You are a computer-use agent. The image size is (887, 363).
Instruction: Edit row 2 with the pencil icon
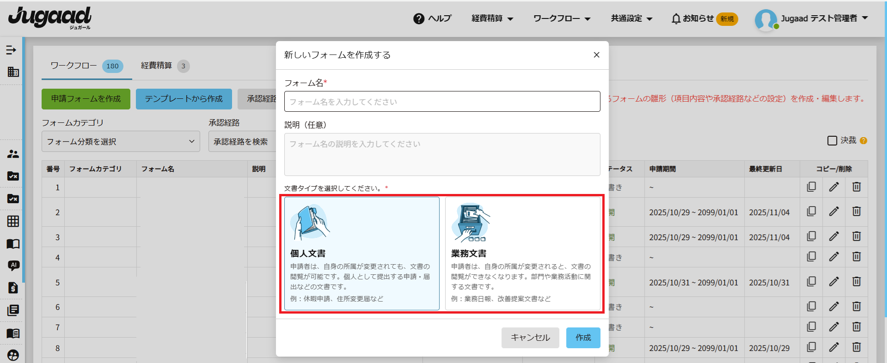click(834, 212)
